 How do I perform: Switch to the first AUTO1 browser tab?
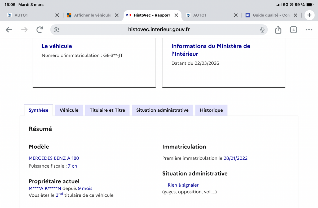(29, 15)
